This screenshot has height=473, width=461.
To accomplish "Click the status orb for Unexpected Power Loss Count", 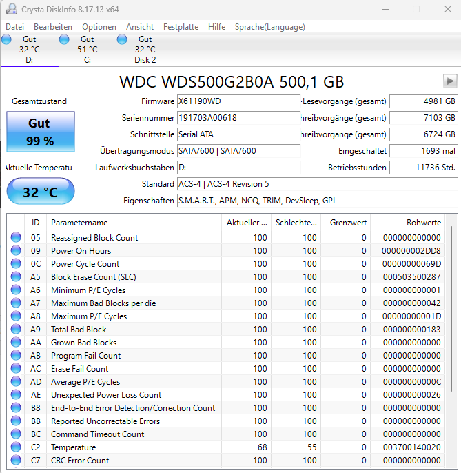I will click(x=16, y=395).
